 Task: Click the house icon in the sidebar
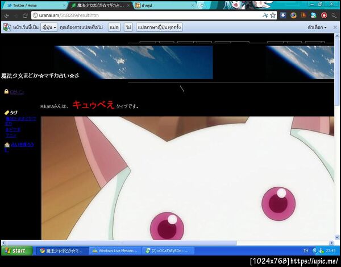[7, 145]
